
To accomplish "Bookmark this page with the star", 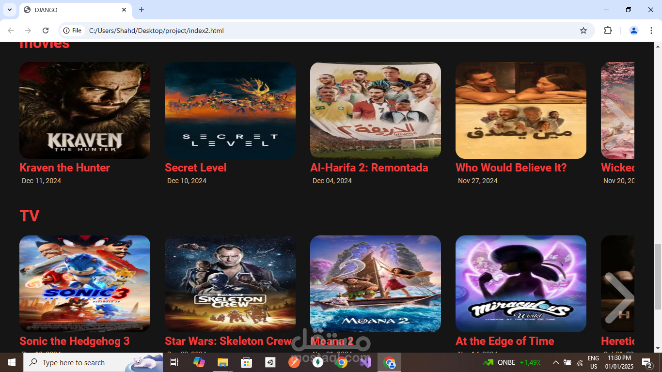I will click(583, 31).
